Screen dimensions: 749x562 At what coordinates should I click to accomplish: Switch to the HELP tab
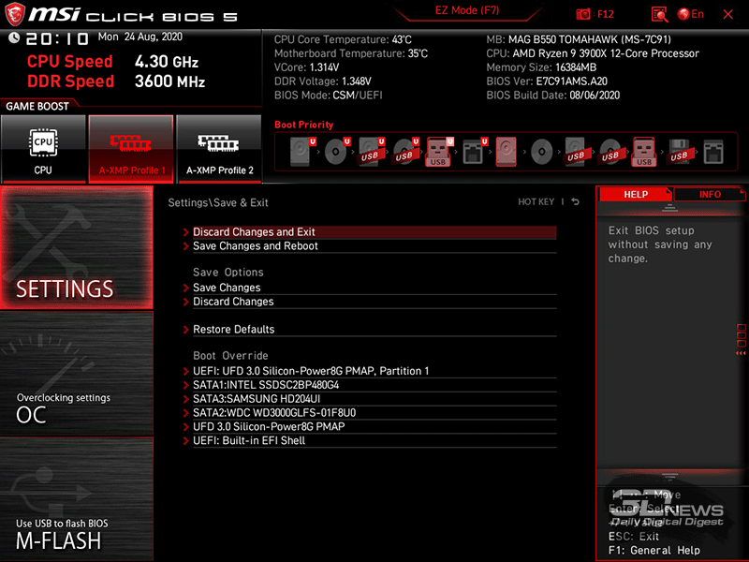tap(636, 195)
